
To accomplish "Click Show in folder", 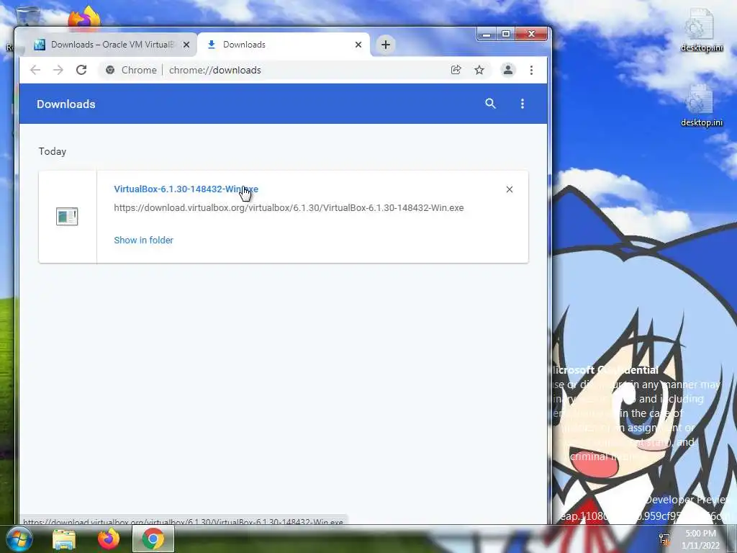I will [143, 240].
